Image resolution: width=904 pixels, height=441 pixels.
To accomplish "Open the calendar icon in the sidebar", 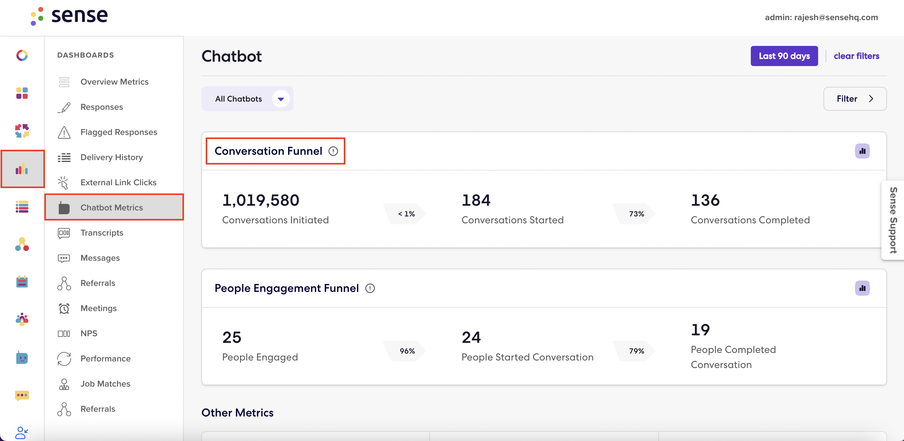I will pyautogui.click(x=22, y=282).
